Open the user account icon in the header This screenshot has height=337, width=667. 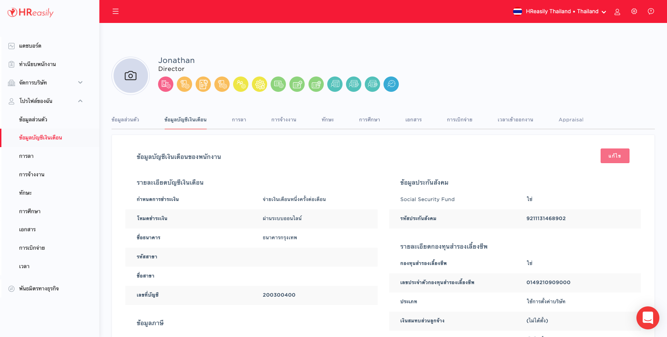coord(617,11)
